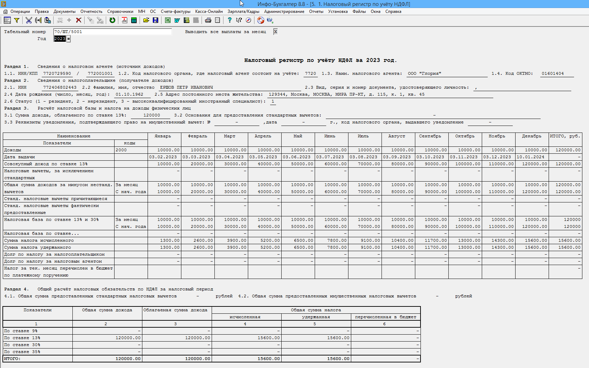Click the table view icon in toolbar
Screen dimensions: 589x368
coord(7,20)
